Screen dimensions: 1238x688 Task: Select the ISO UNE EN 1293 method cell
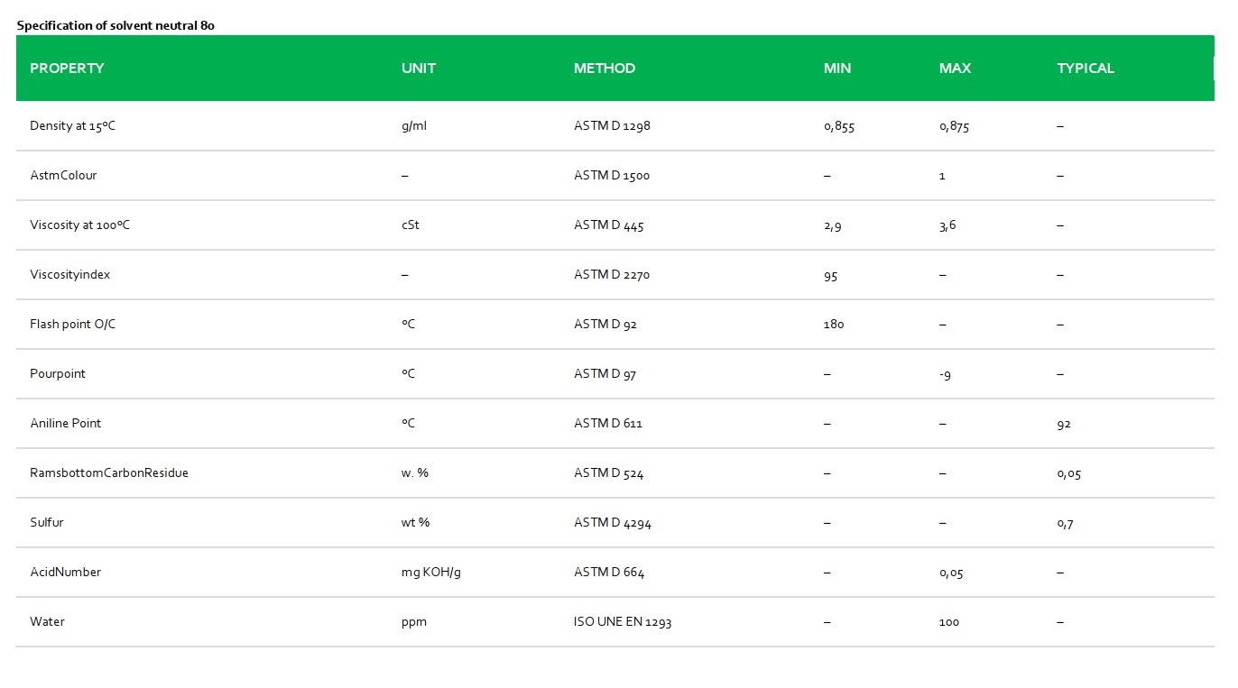click(623, 622)
